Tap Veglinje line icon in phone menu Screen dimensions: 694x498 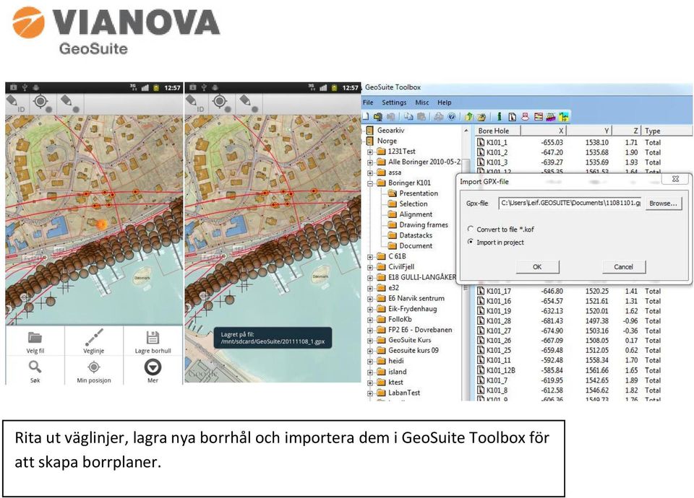(x=93, y=338)
